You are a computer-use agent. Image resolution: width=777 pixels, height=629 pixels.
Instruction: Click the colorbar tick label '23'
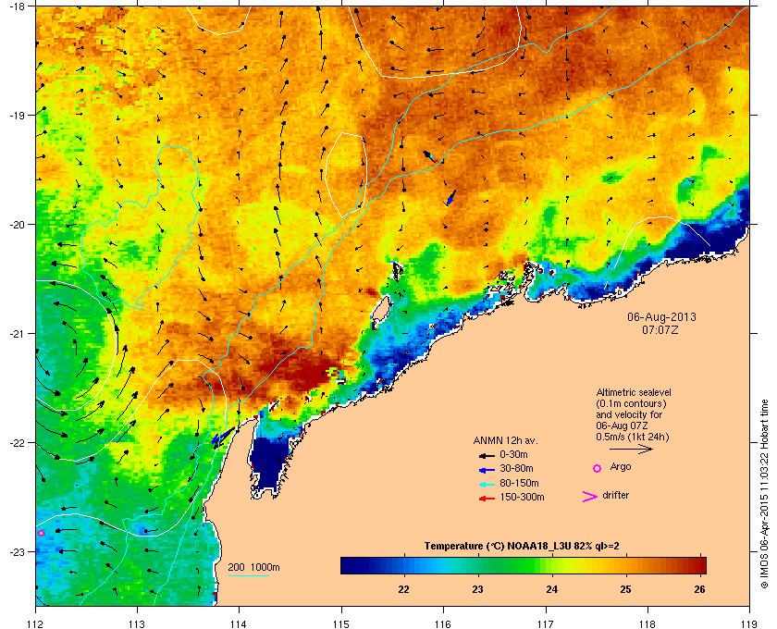tap(477, 589)
